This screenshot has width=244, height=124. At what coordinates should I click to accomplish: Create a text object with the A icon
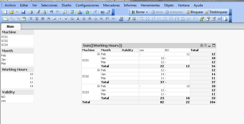(78, 19)
